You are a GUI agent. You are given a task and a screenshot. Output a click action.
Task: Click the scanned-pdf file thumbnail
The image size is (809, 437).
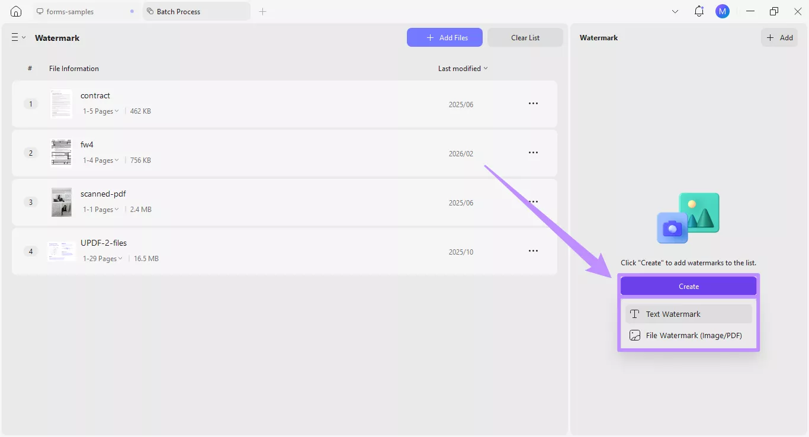[61, 202]
